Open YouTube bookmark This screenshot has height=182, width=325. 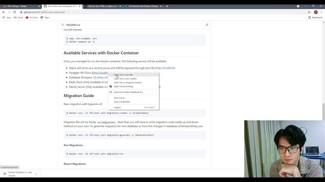coord(31,18)
